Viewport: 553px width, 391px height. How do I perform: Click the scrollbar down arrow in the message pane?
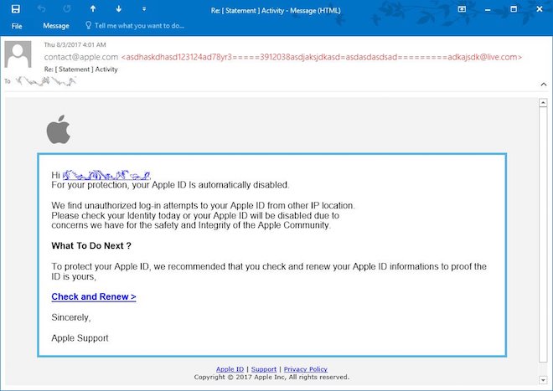[x=541, y=379]
